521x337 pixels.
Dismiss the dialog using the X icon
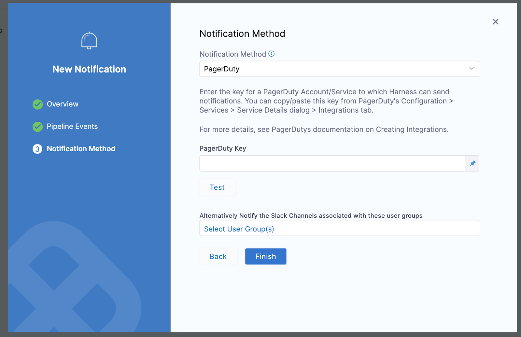click(495, 21)
